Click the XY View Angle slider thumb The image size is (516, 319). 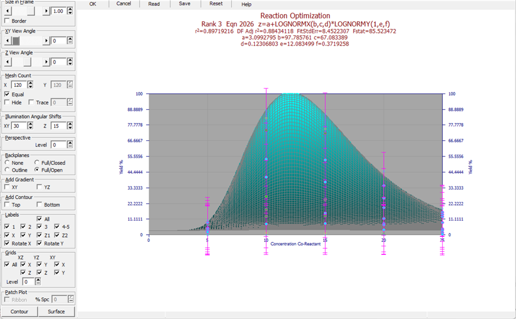tap(16, 41)
